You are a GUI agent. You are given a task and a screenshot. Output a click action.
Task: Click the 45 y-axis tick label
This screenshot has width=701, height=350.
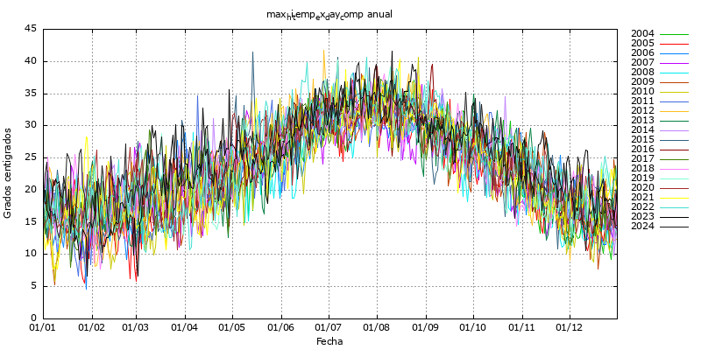coord(31,29)
